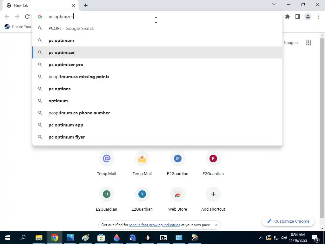Open the Google apps grid icon

(309, 43)
